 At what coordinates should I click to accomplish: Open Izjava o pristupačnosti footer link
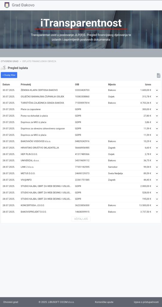pyautogui.click(x=146, y=302)
